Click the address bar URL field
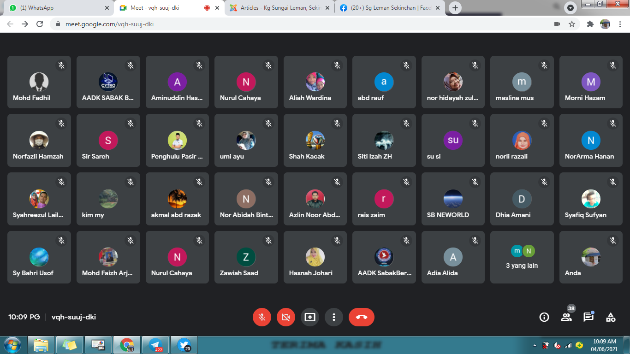This screenshot has height=354, width=630. [x=277, y=24]
